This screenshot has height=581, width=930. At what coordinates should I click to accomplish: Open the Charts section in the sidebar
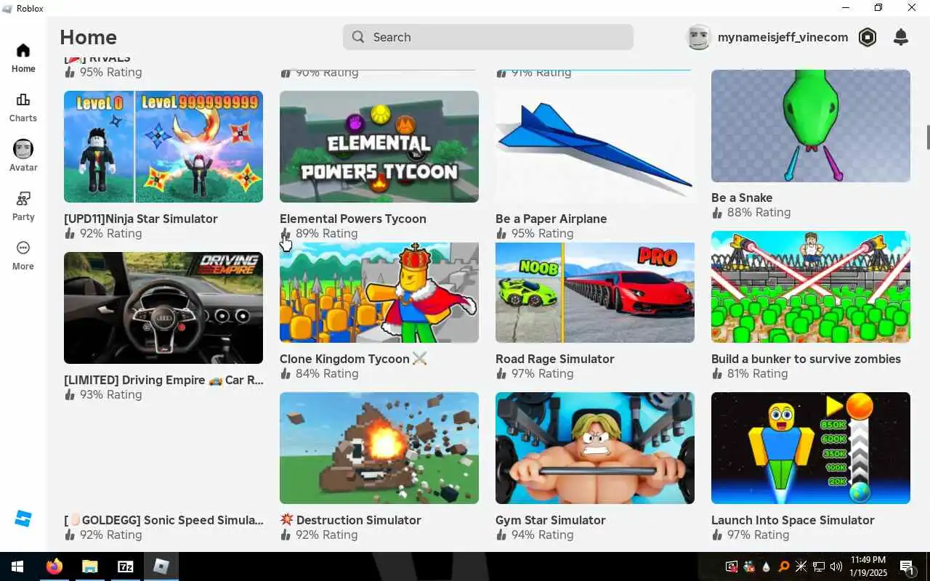[x=23, y=107]
